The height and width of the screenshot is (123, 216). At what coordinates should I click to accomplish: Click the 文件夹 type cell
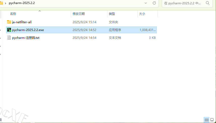(113, 22)
